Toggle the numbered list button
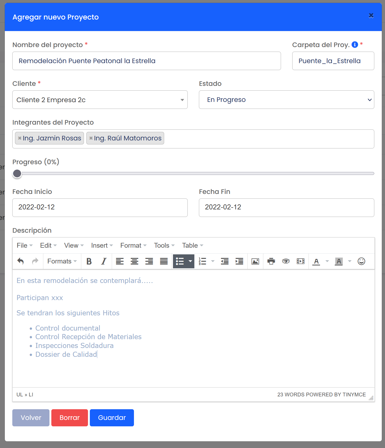The image size is (385, 448). pos(203,261)
